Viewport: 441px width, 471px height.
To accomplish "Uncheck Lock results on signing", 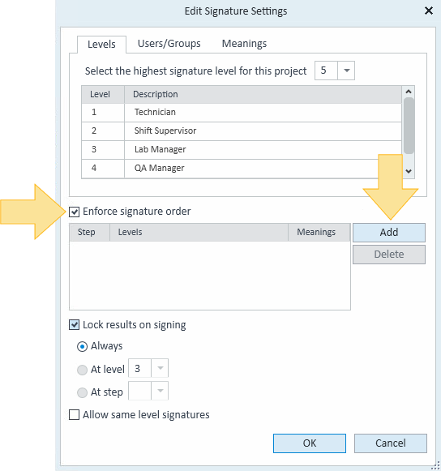I will coord(75,325).
